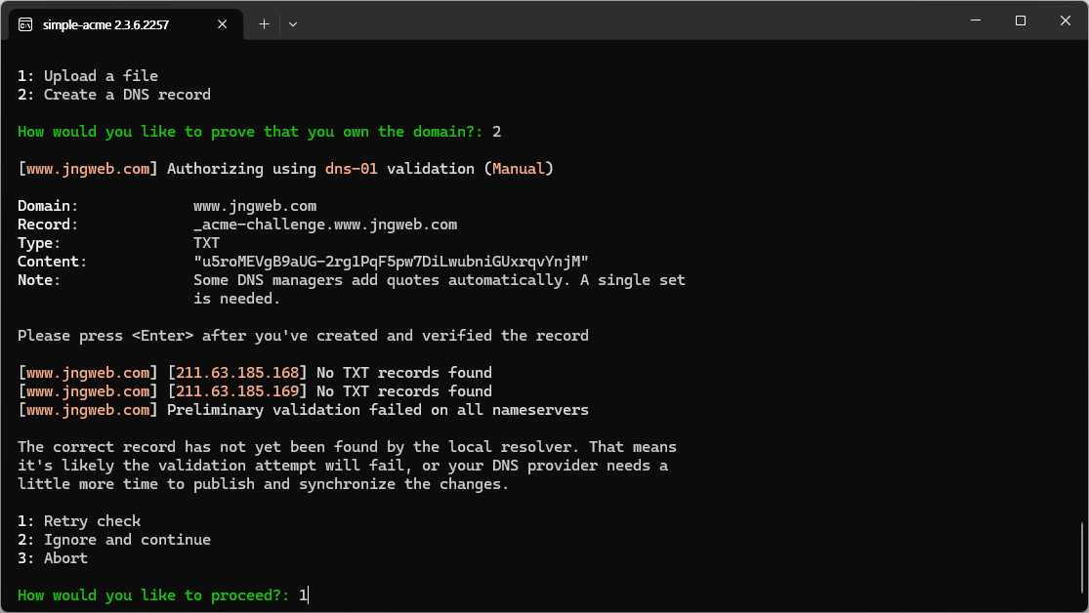Click the dns-01 validation text

click(x=352, y=169)
